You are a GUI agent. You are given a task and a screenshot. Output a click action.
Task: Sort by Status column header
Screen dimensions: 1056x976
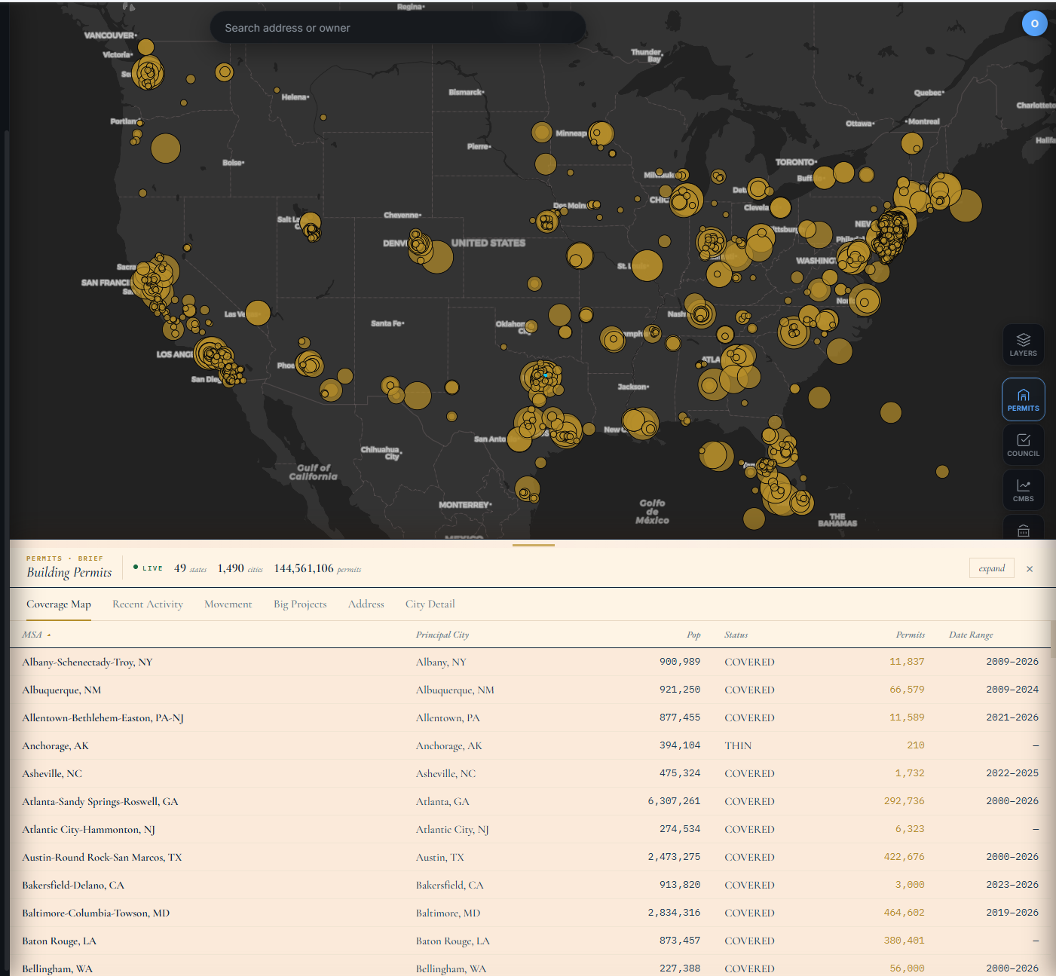click(736, 635)
